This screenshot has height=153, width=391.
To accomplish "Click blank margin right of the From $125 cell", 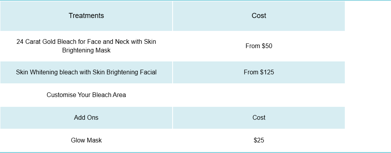I will click(x=368, y=72).
